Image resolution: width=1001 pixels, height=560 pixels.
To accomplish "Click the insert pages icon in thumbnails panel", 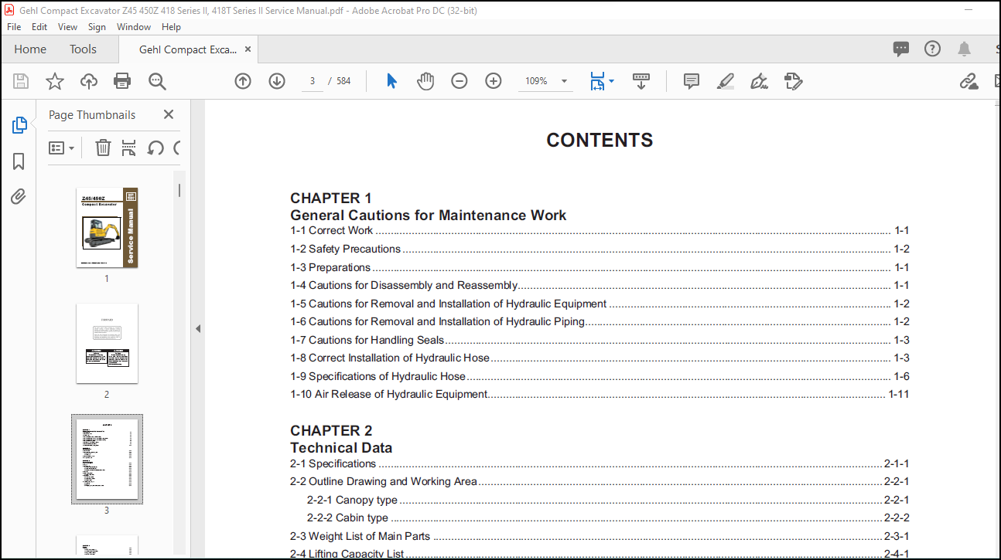I will pos(129,148).
